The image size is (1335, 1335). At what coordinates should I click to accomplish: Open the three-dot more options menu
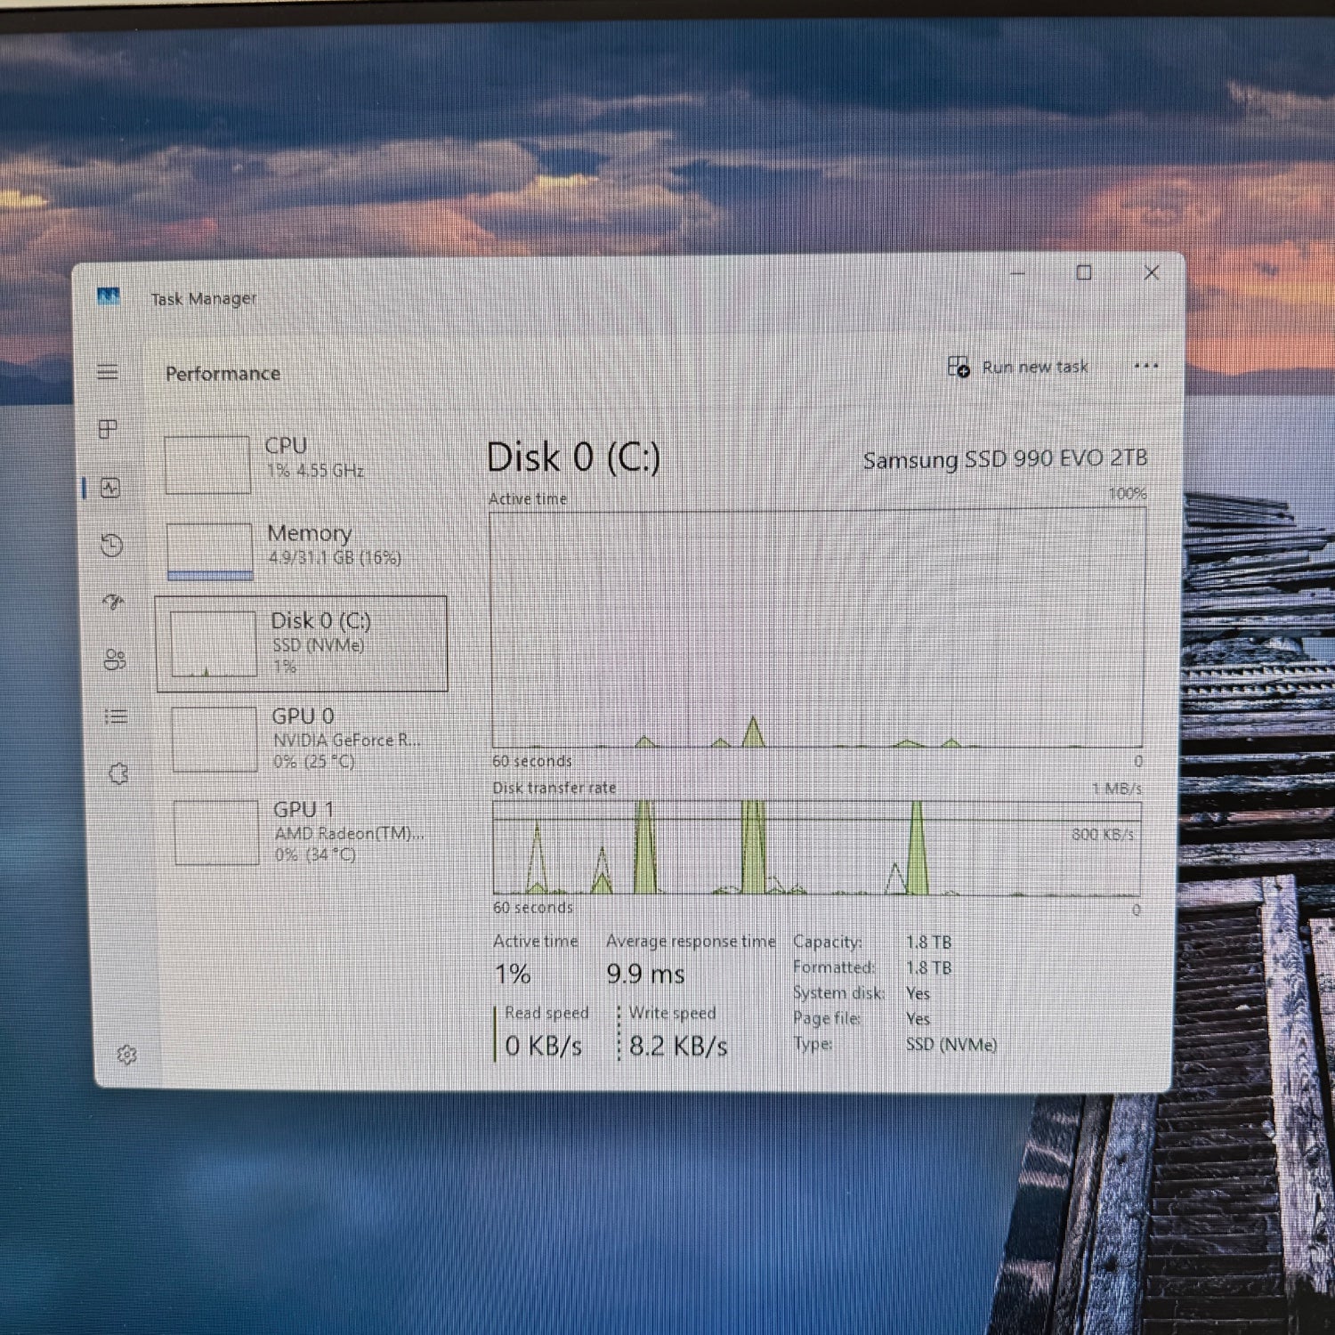point(1146,366)
